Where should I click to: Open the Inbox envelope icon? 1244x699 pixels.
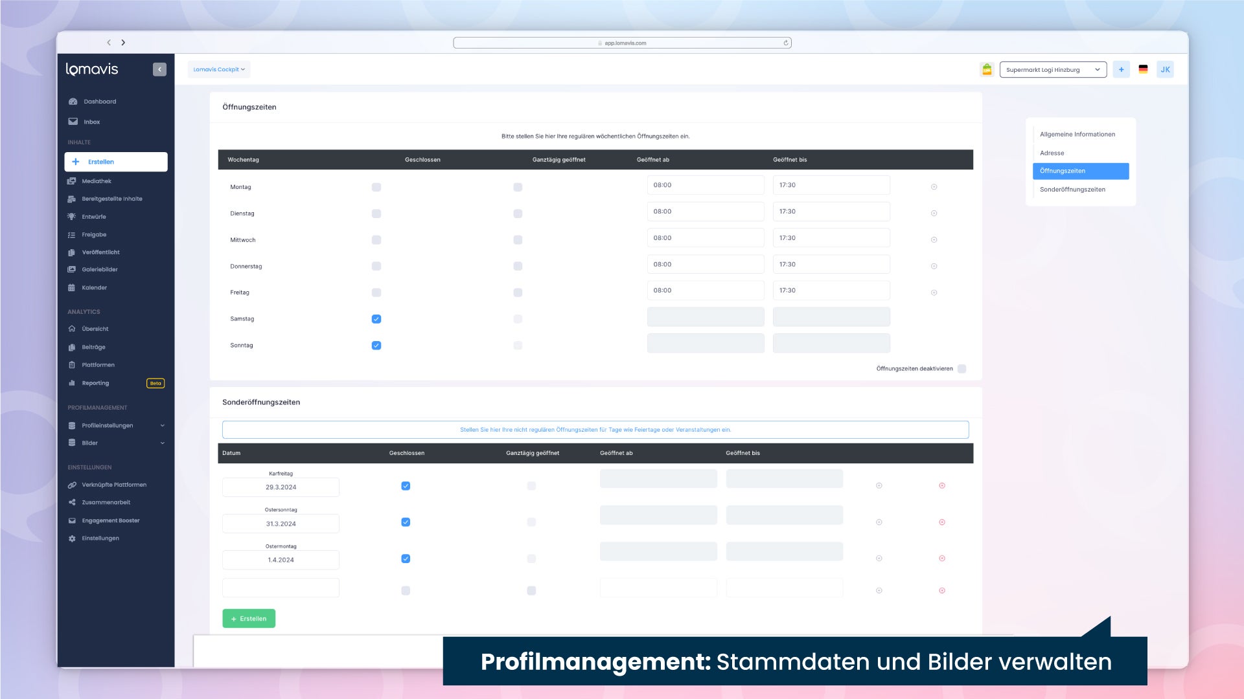(x=73, y=122)
